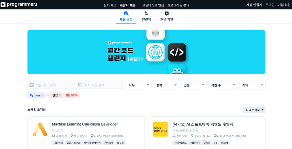Go to 프로그래밍 강의

178,5
